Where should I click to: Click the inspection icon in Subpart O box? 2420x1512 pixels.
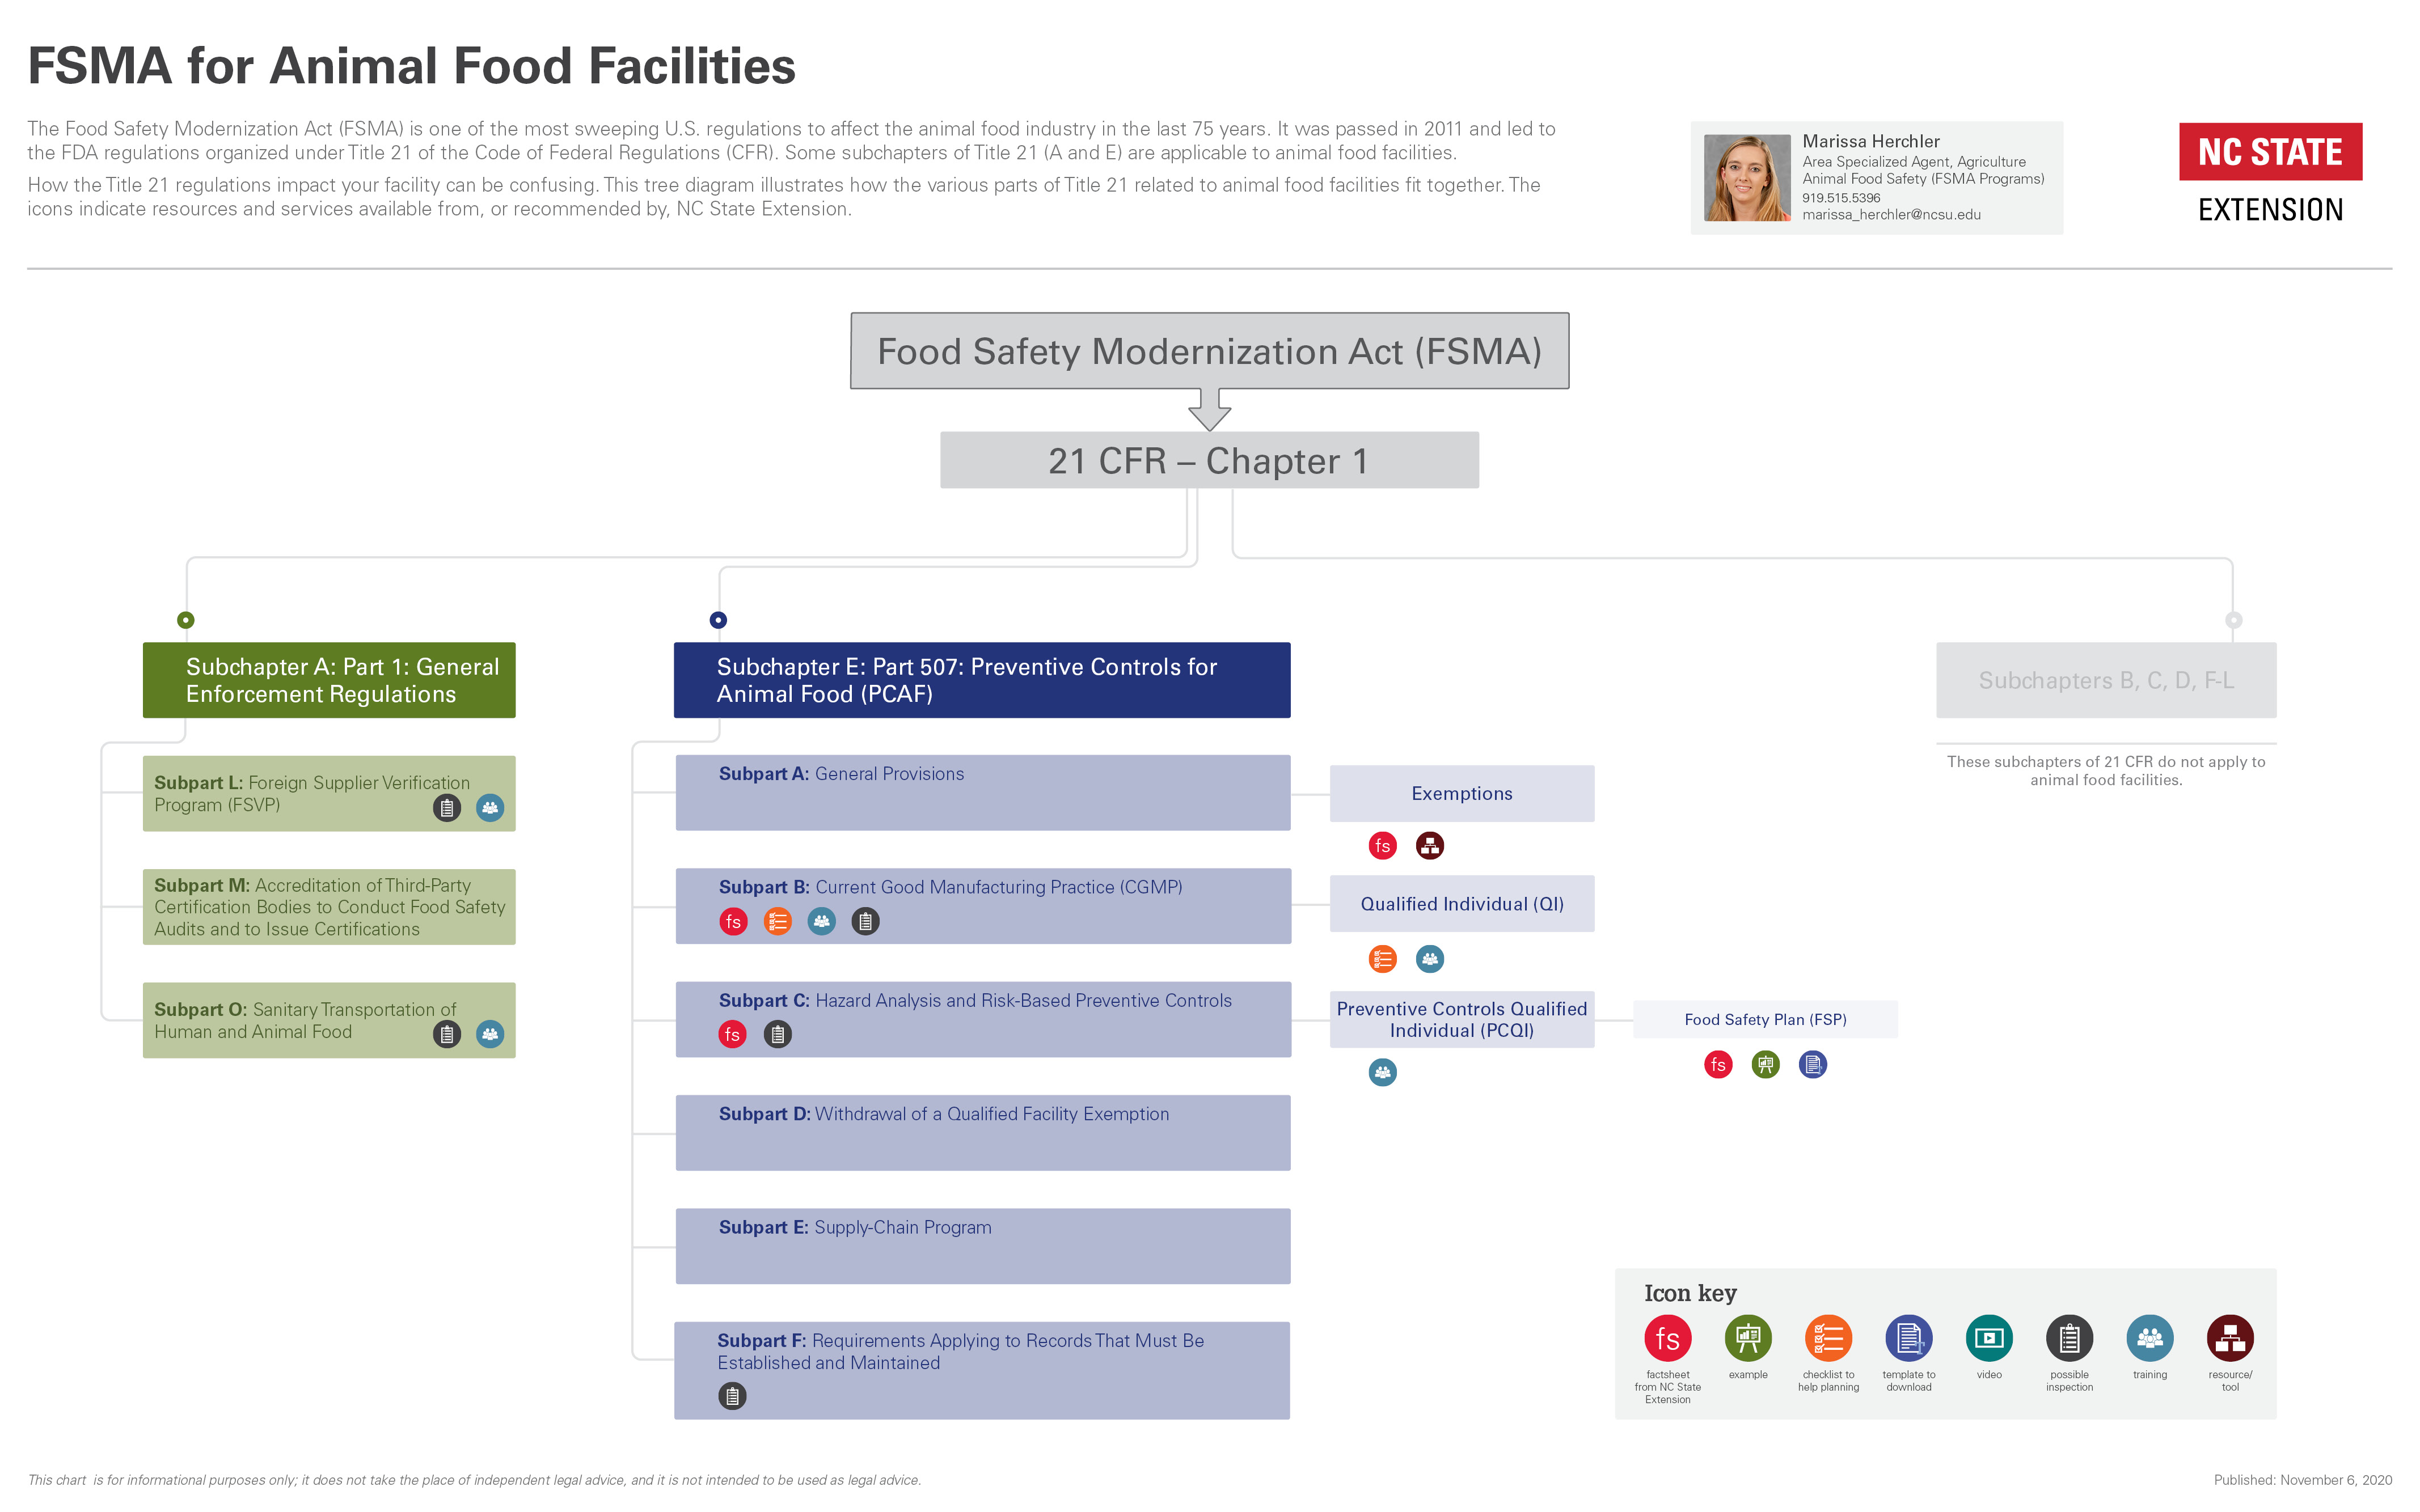tap(446, 1034)
